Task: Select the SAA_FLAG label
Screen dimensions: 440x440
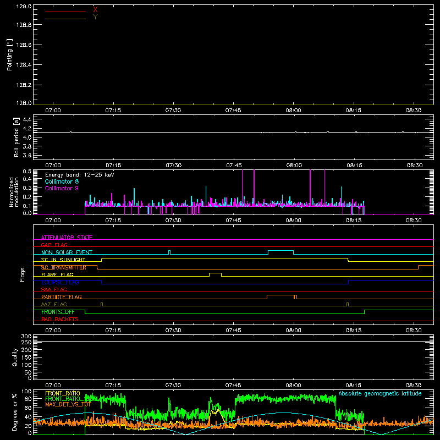Action: 54,289
